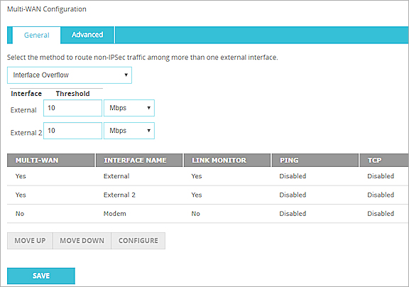Click the LINK MONITOR column header
Screen dimensions: 409x287
point(227,161)
